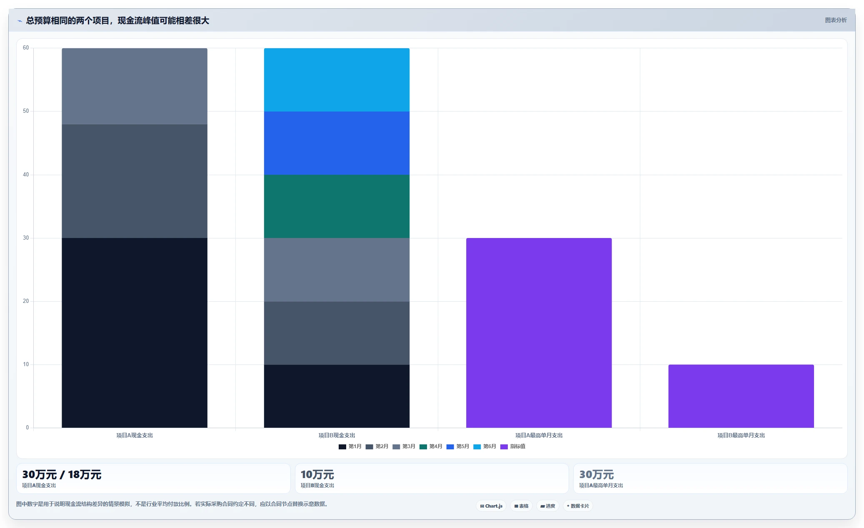Click the y-axis value 60
Viewport: 864px width, 528px height.
pyautogui.click(x=26, y=48)
